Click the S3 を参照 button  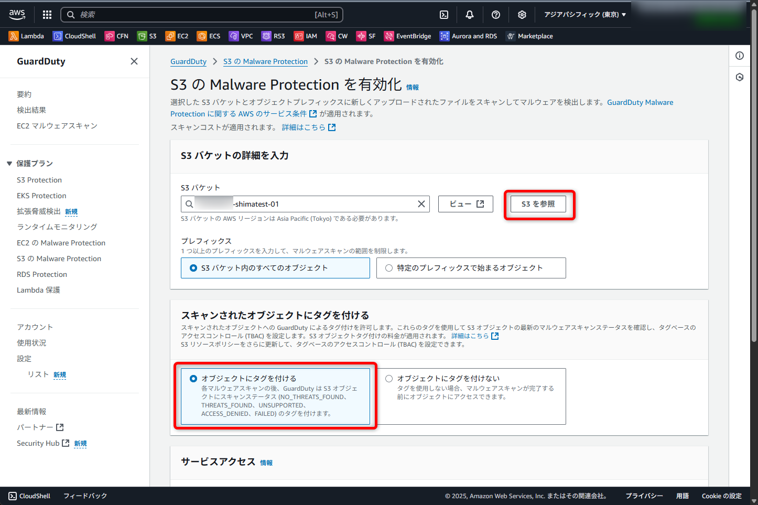tap(538, 204)
